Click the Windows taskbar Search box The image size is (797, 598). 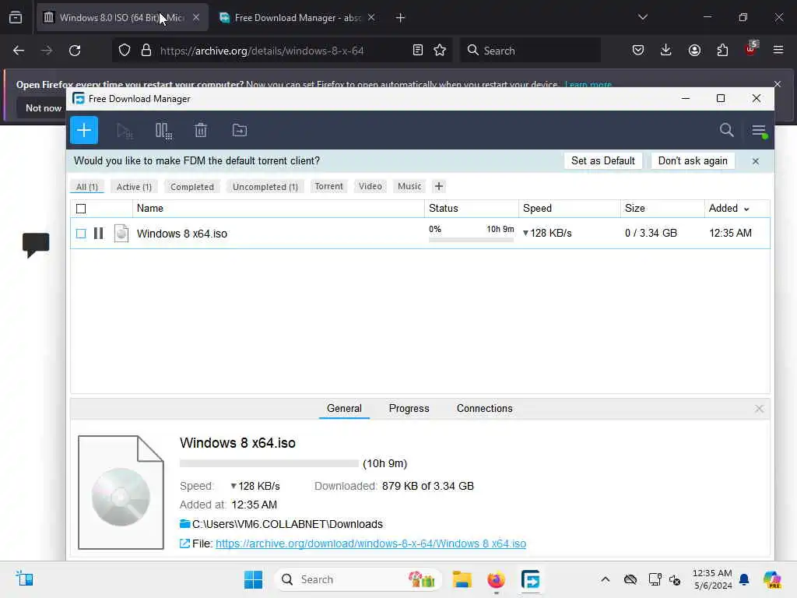[358, 579]
